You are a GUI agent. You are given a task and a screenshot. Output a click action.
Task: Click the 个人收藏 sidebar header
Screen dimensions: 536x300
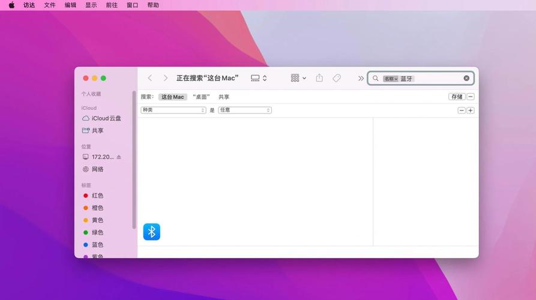click(x=91, y=94)
